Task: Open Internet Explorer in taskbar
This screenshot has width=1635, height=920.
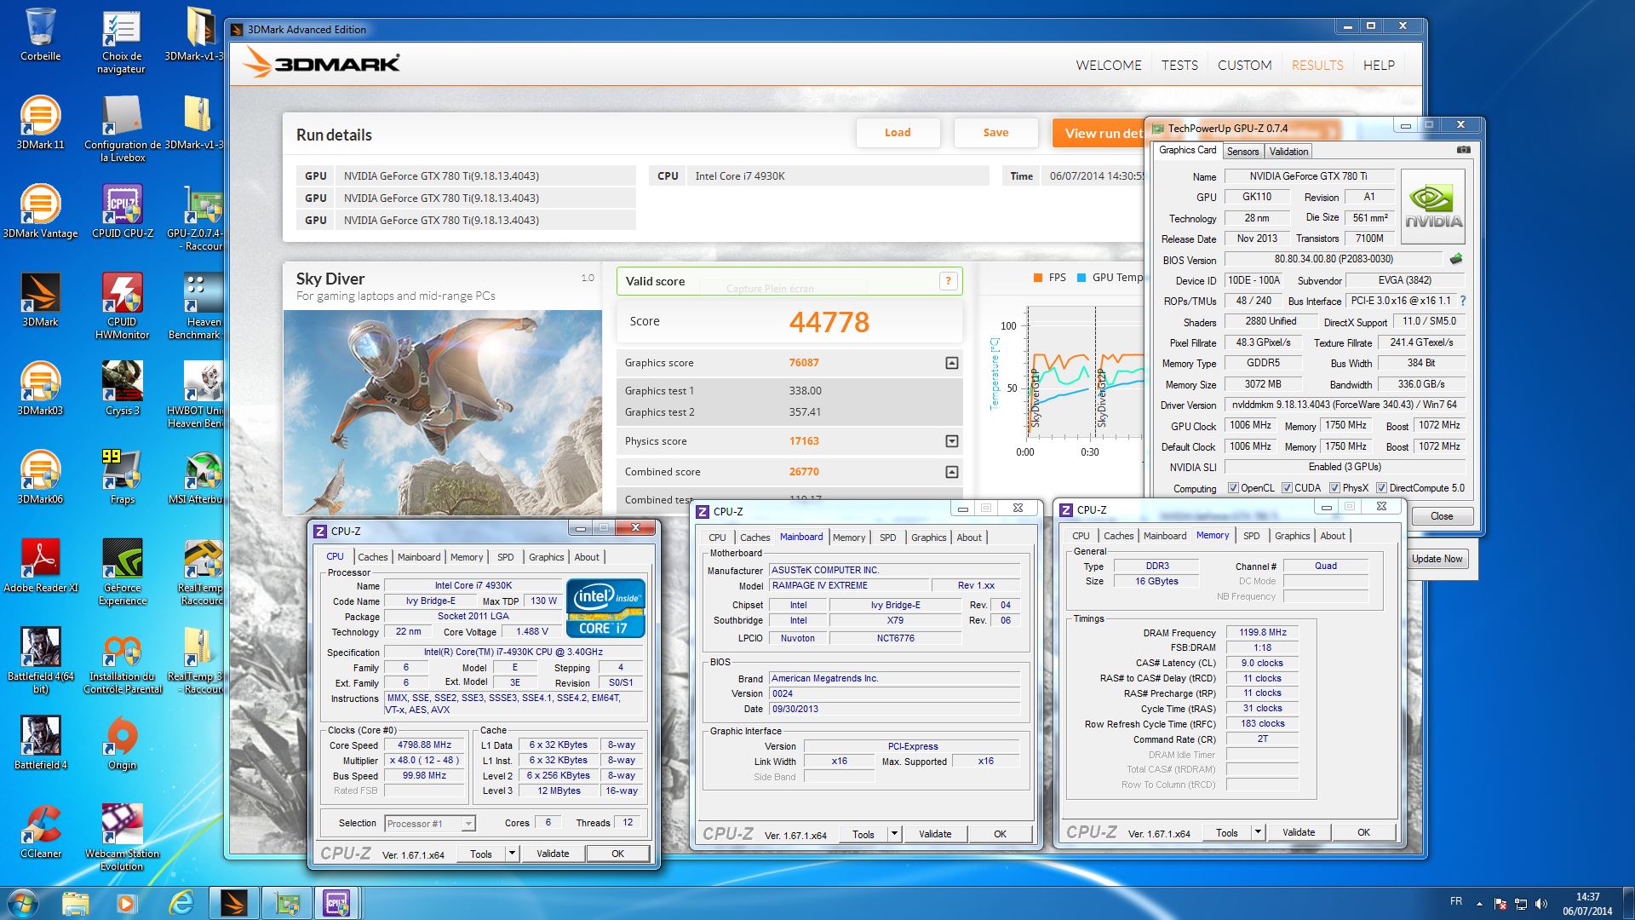Action: pyautogui.click(x=181, y=902)
